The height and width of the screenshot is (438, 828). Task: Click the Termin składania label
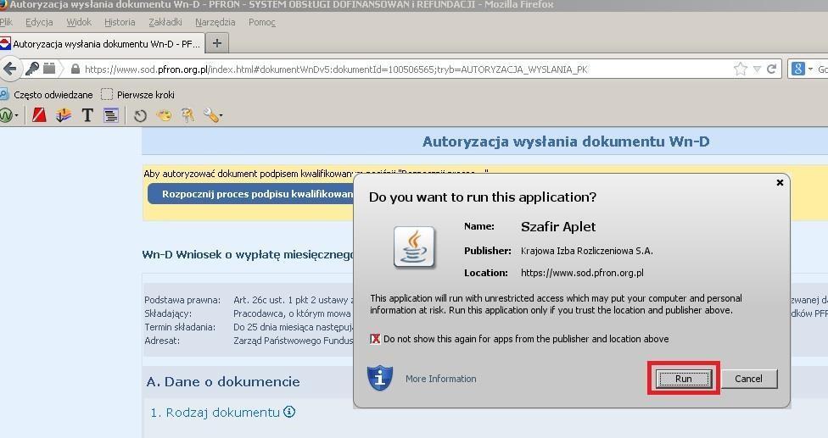click(180, 327)
